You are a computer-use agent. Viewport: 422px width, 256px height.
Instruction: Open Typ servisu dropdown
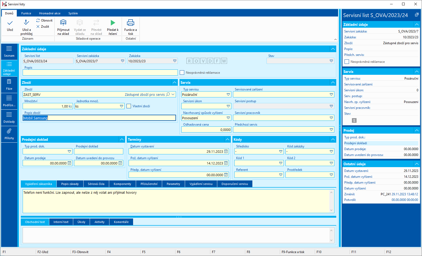228,94
